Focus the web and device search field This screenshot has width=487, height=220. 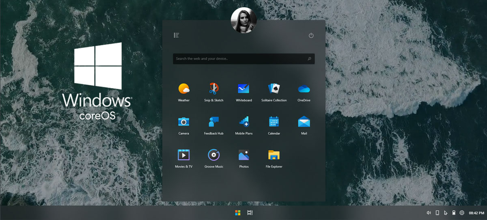click(243, 59)
